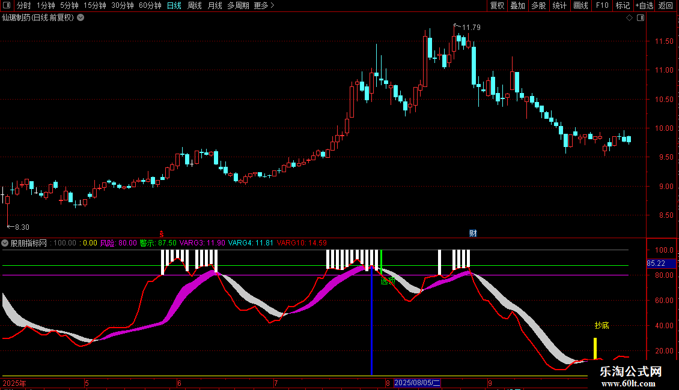Click the diamond icon near top right
The height and width of the screenshot is (390, 679).
coord(629,18)
